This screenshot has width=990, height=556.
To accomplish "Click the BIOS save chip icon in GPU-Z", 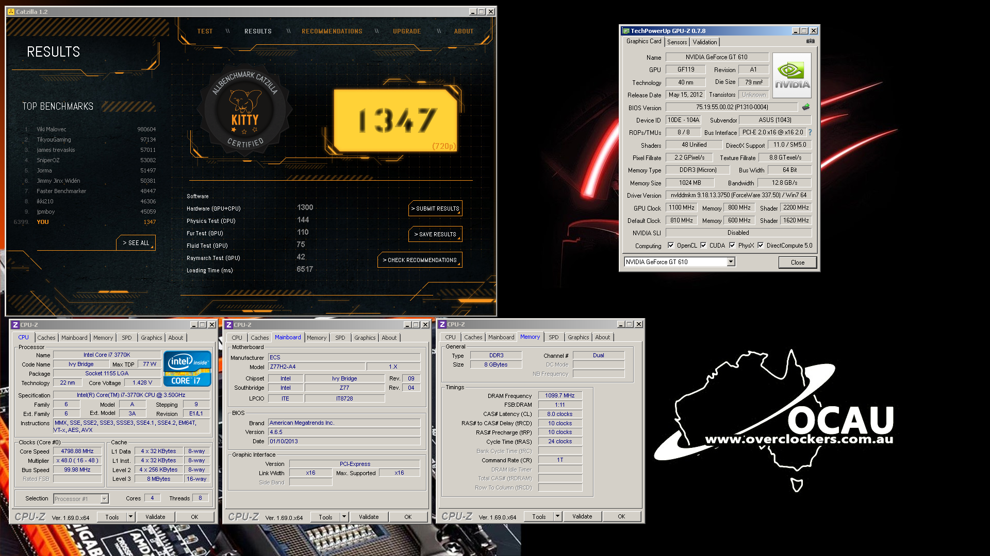I will coord(806,107).
